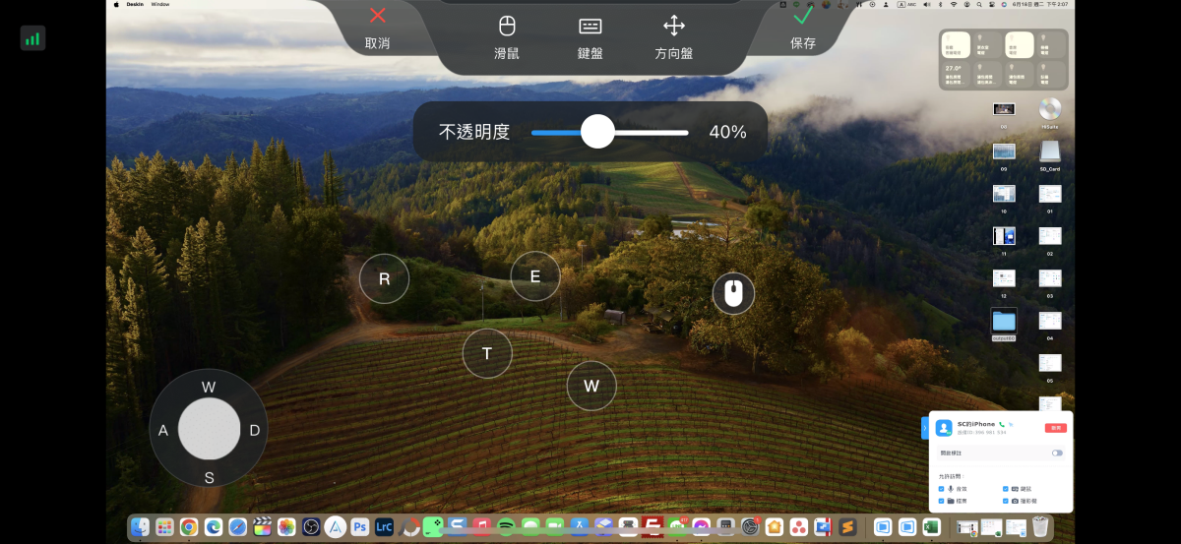Viewport: 1181px width, 544px height.
Task: Open the keyboard key options
Action: pyautogui.click(x=590, y=36)
